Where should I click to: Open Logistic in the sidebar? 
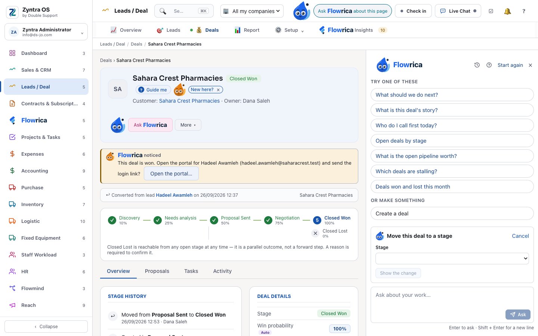click(x=46, y=221)
